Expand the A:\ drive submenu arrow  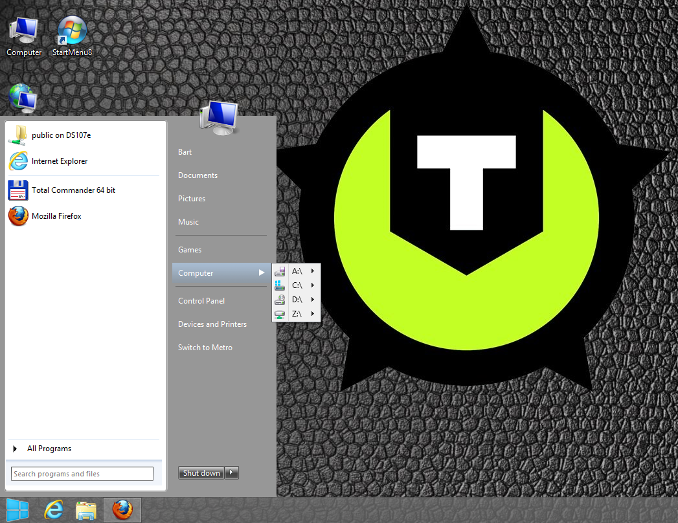pyautogui.click(x=312, y=271)
